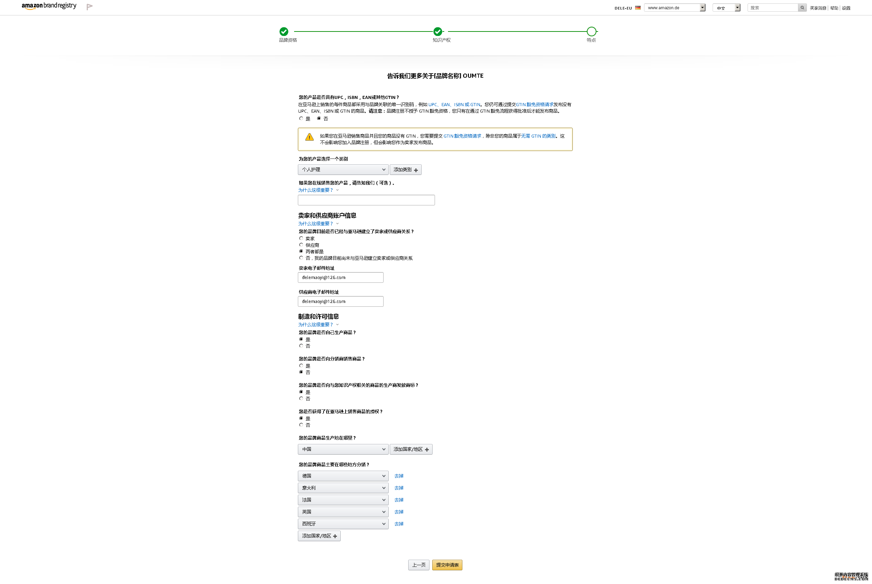Open the 无需 GTIN 的类别 link
This screenshot has height=584, width=872.
coord(538,136)
